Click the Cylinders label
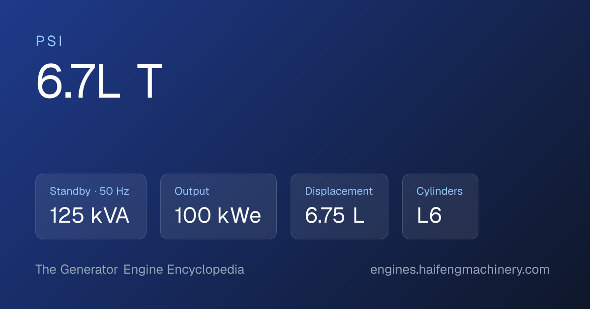This screenshot has width=590, height=309. pyautogui.click(x=440, y=191)
